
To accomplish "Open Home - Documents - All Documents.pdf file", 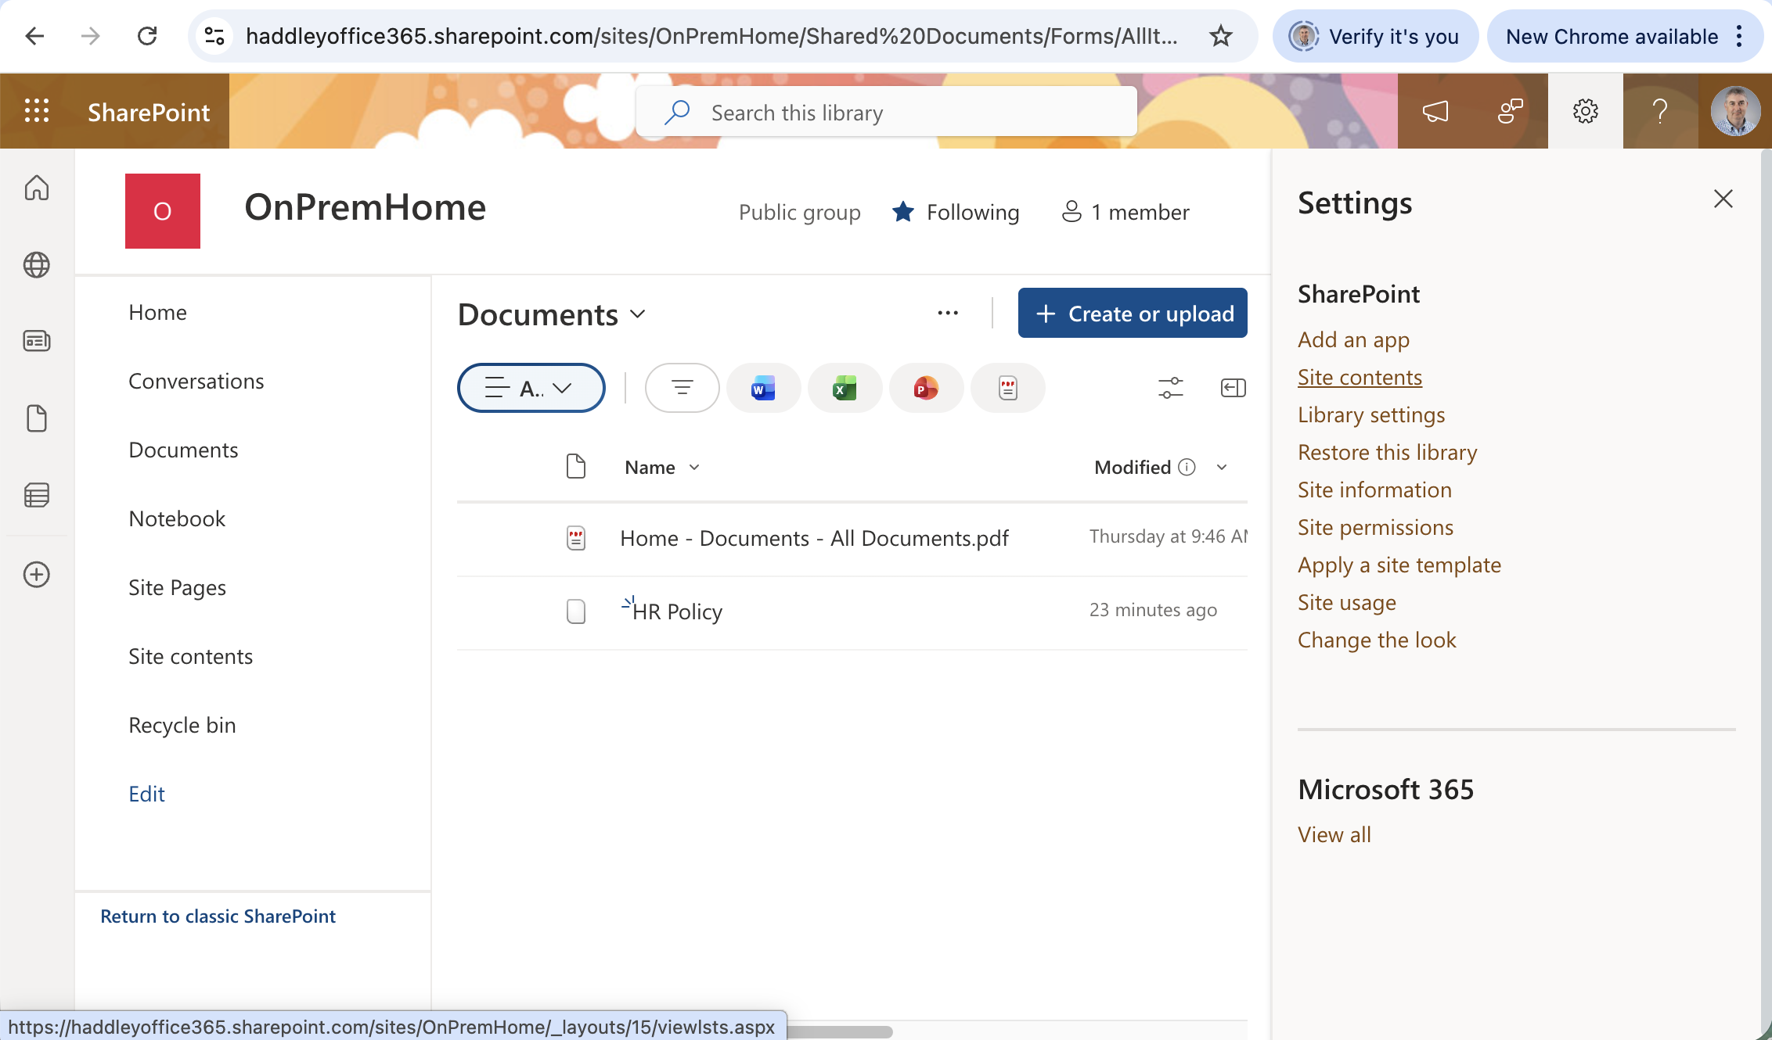I will coord(814,538).
